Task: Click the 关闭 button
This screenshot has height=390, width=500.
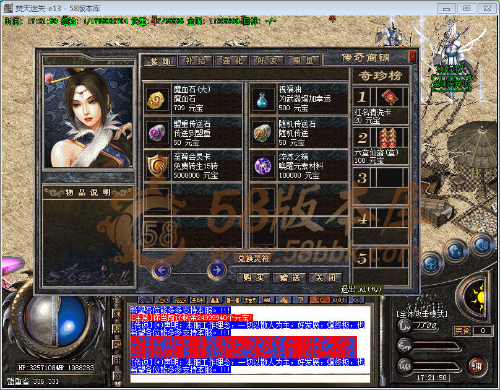Action: pyautogui.click(x=325, y=278)
